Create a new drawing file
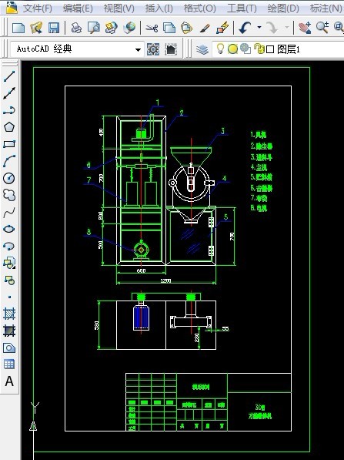This screenshot has height=460, width=344. [18, 28]
